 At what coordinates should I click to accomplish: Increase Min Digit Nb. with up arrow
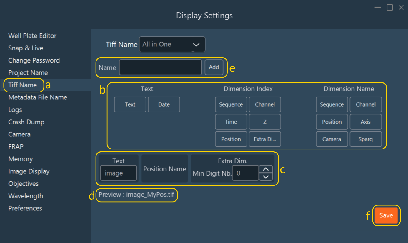click(x=266, y=169)
